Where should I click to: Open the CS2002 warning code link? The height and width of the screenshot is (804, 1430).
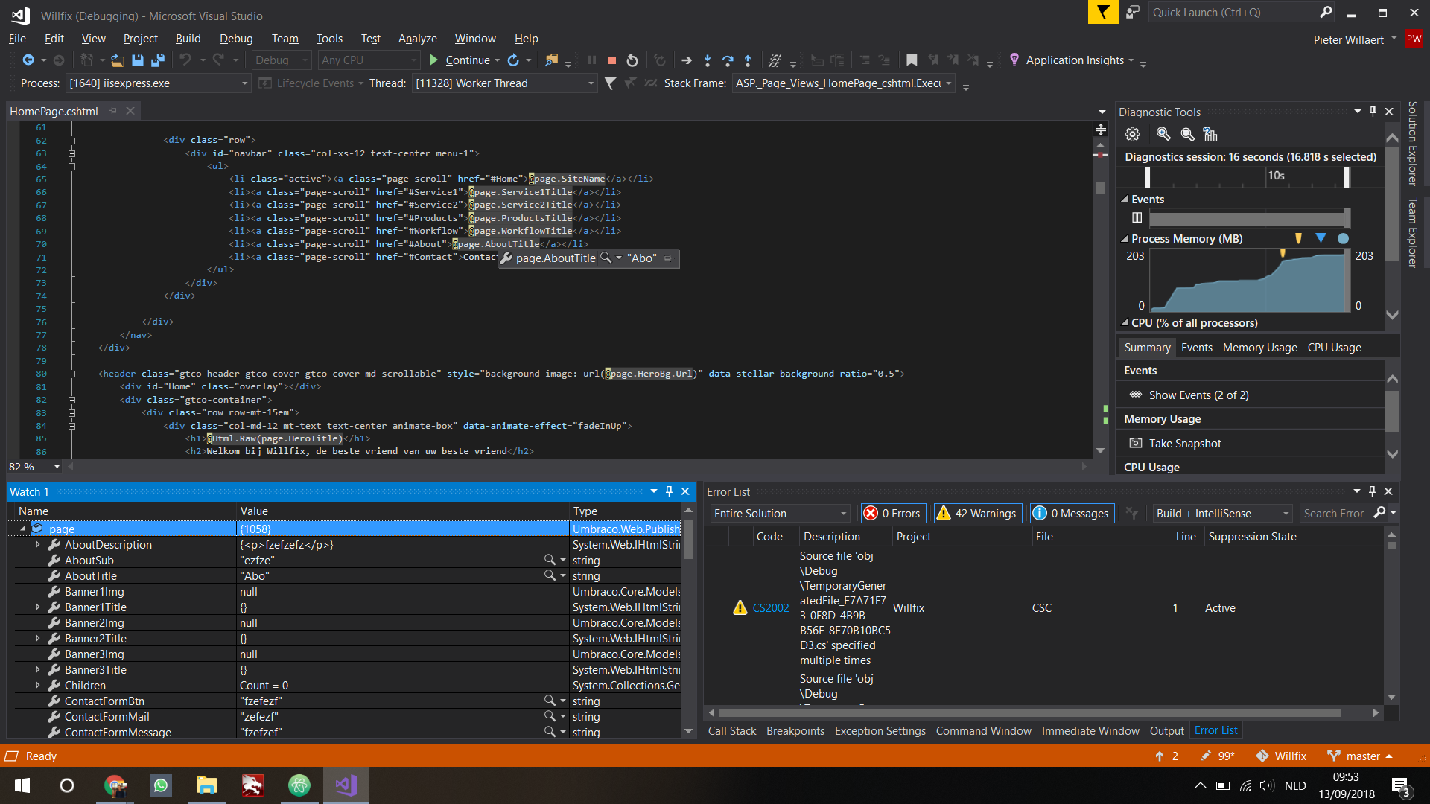770,608
